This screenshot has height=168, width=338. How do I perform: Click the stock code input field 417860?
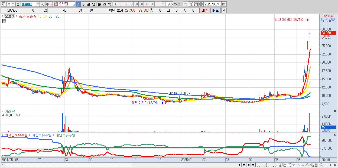coord(28,4)
